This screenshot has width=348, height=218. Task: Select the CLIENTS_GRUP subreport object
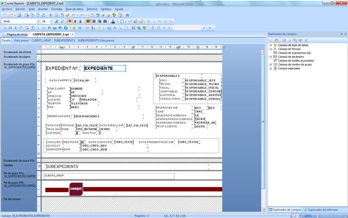click(x=109, y=176)
